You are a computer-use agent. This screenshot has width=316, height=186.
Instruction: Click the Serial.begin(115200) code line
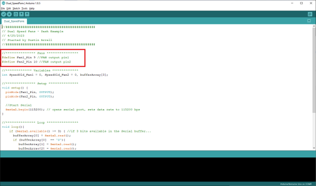point(73,110)
